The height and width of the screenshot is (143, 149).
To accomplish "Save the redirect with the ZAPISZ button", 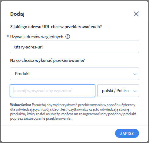I will [x=127, y=133].
